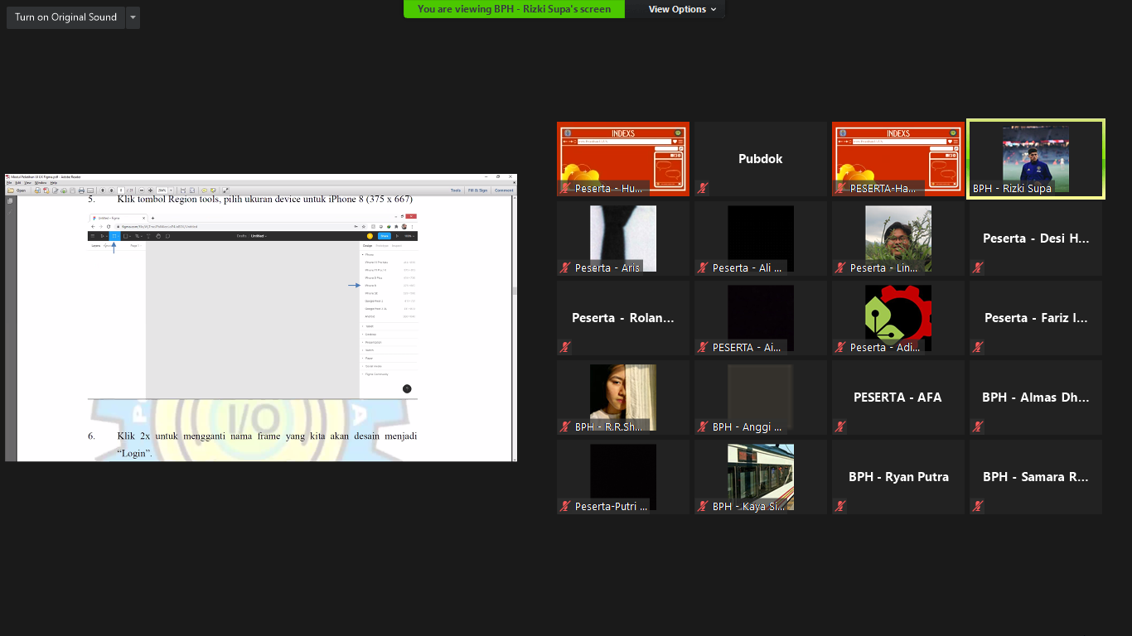This screenshot has width=1132, height=636.
Task: Open the Fill & Sign pane
Action: 477,190
